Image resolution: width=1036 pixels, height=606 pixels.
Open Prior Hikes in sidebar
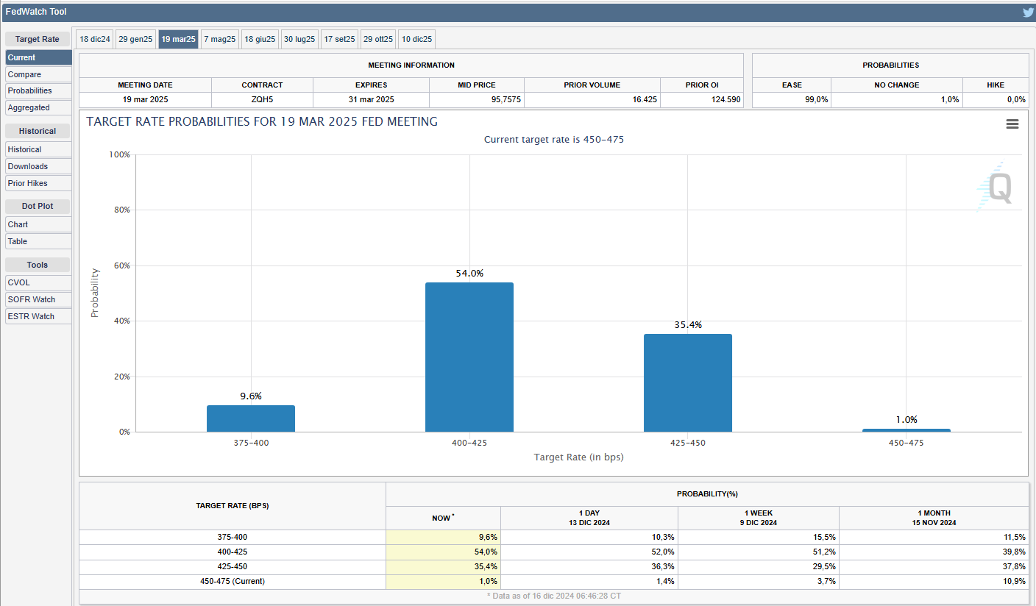tap(38, 183)
